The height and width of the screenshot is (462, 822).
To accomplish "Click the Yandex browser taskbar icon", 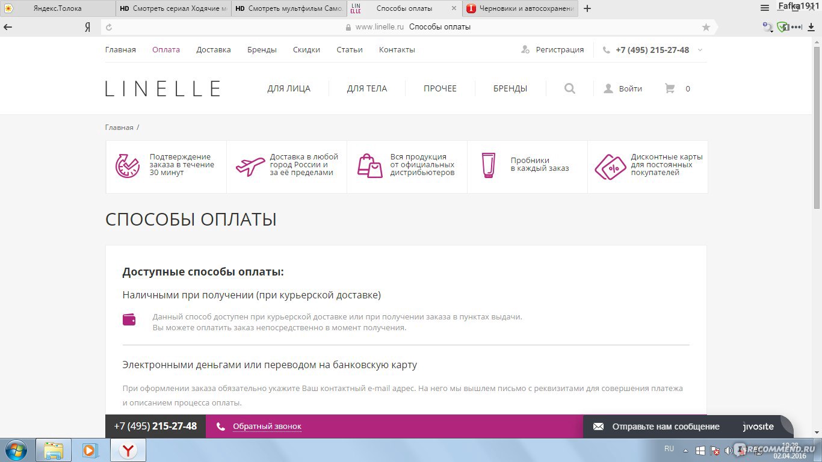I will point(128,450).
